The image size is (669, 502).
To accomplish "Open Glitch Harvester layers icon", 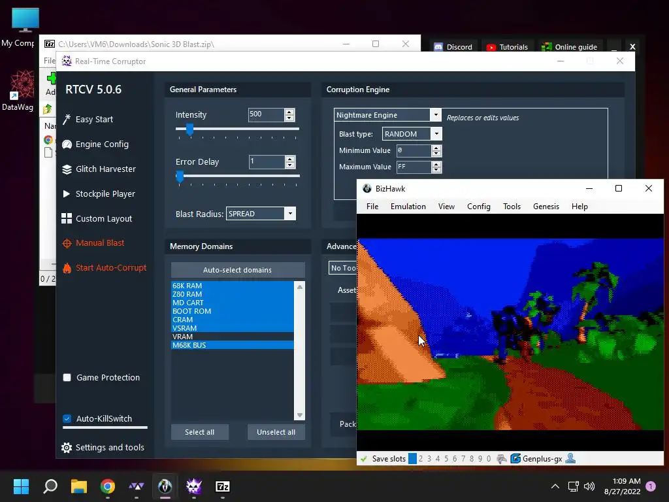I will pos(67,169).
